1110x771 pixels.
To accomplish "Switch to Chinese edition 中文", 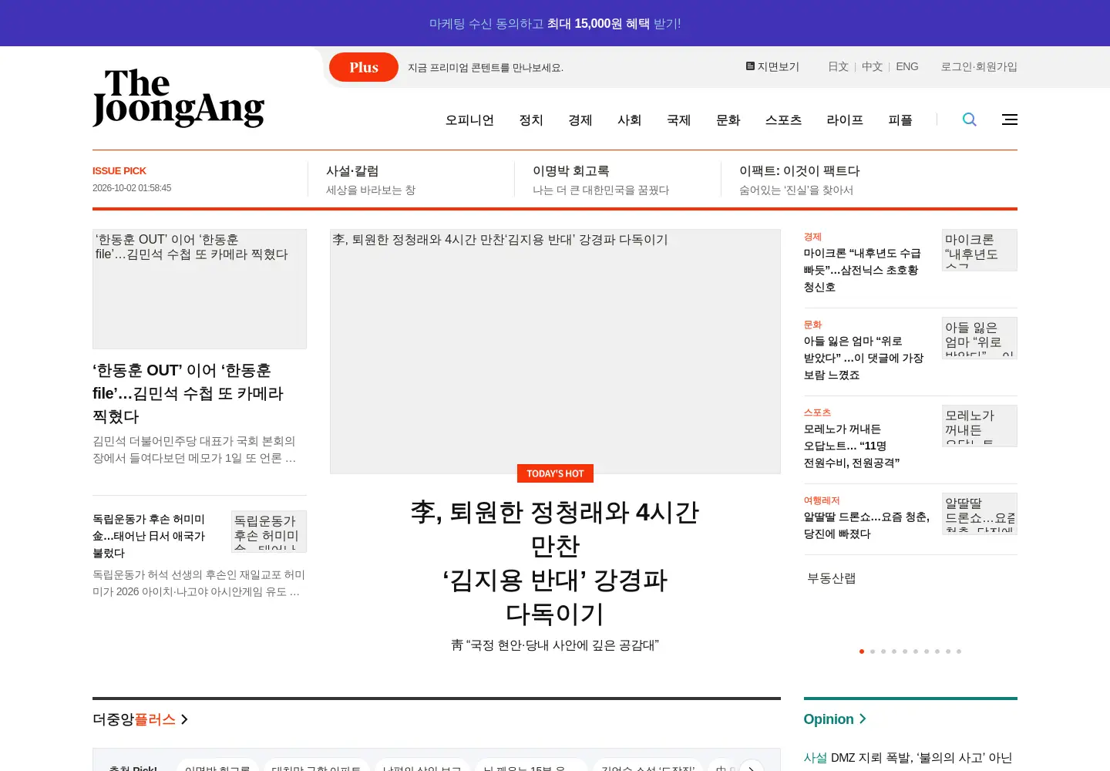I will point(872,66).
